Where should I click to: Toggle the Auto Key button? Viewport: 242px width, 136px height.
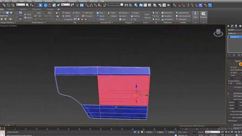point(201,132)
